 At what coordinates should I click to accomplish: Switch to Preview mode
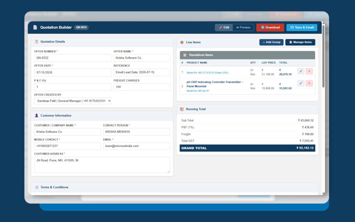(x=243, y=27)
